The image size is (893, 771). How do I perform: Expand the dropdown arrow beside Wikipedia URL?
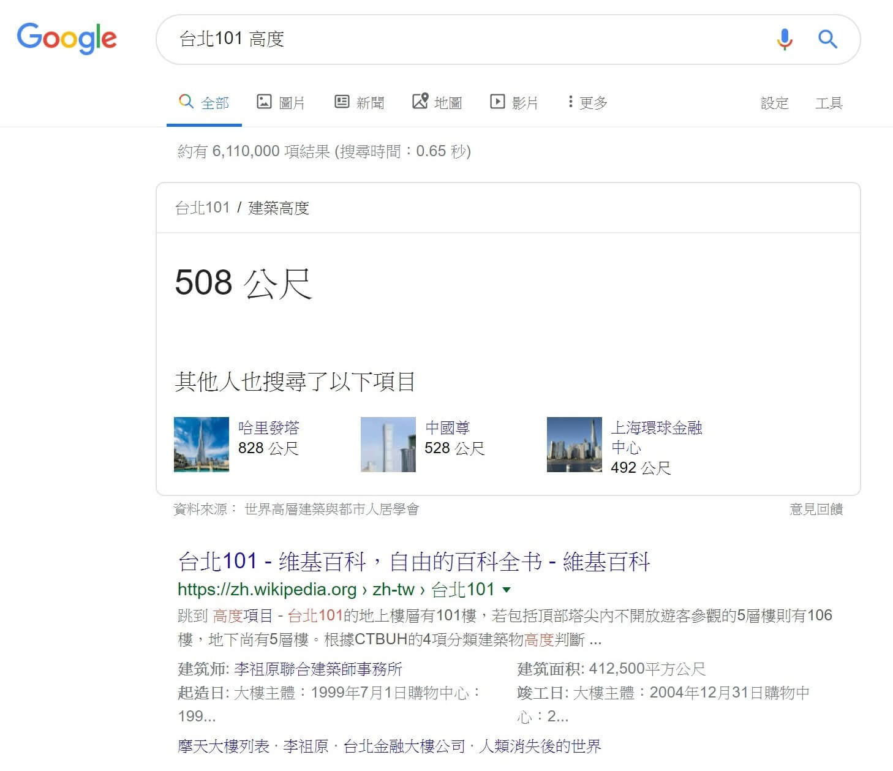pos(507,590)
